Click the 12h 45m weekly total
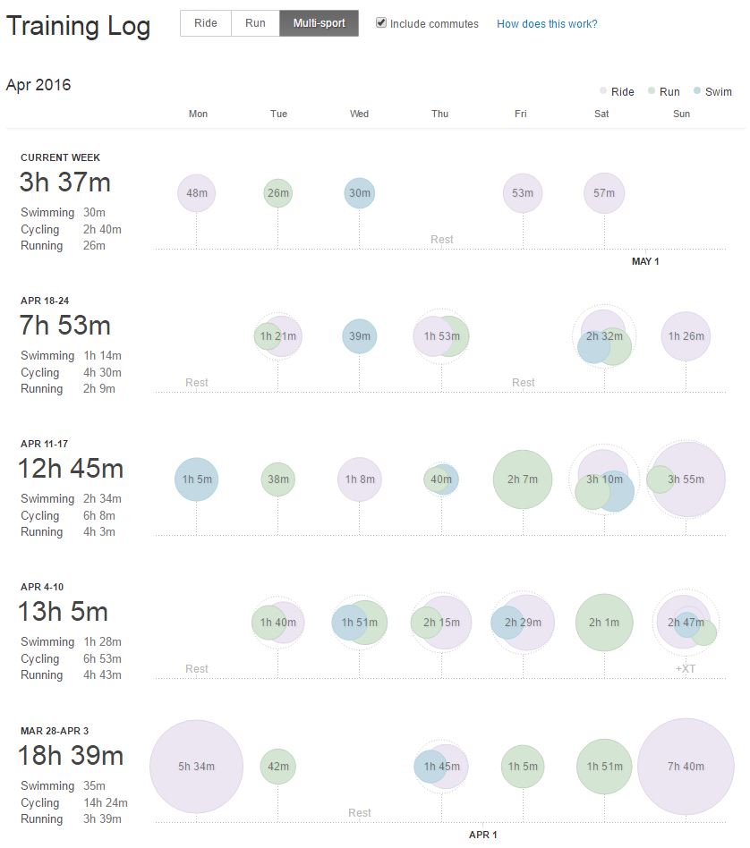 (x=71, y=468)
